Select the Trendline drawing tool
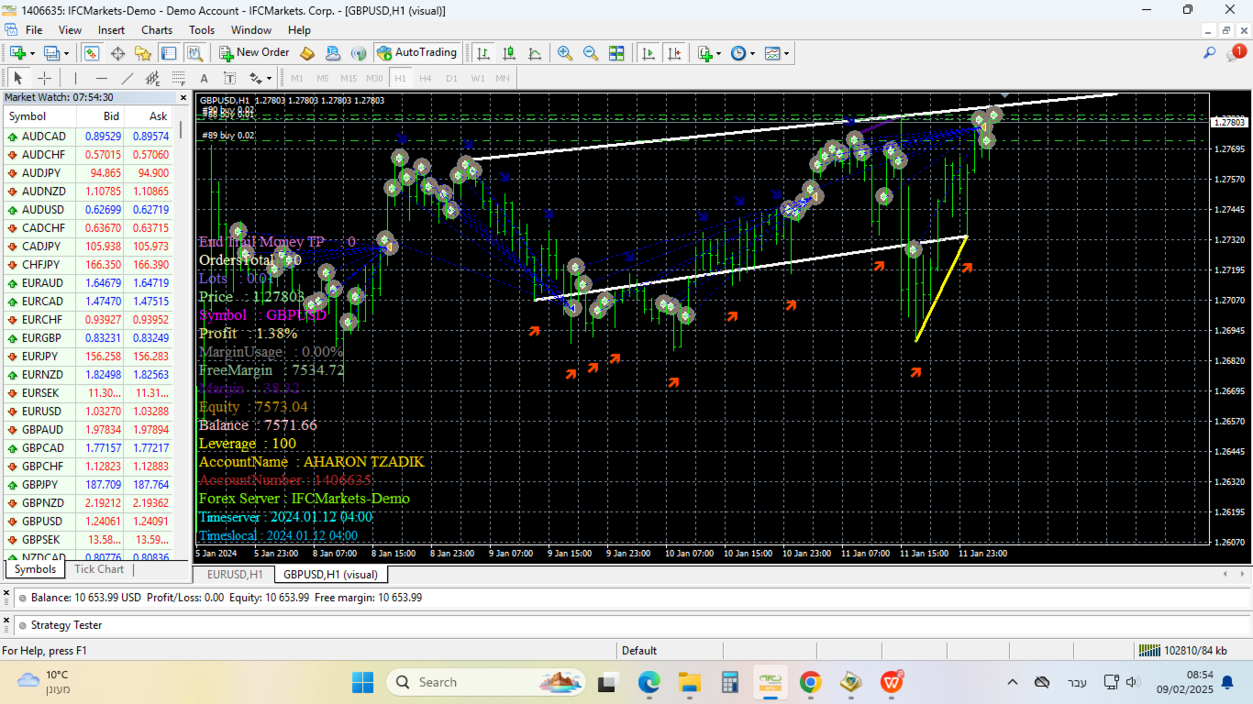This screenshot has height=704, width=1253. click(128, 78)
